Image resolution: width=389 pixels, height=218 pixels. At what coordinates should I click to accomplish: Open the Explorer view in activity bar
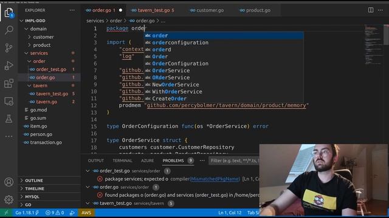click(9, 12)
